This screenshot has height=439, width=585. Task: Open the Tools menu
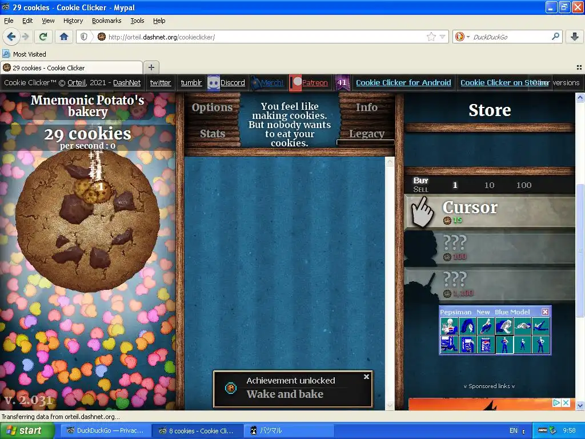point(137,21)
